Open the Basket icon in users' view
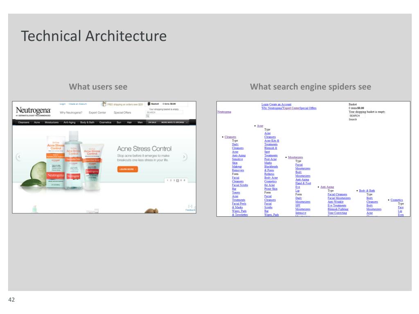419x314 pixels. pyautogui.click(x=149, y=104)
